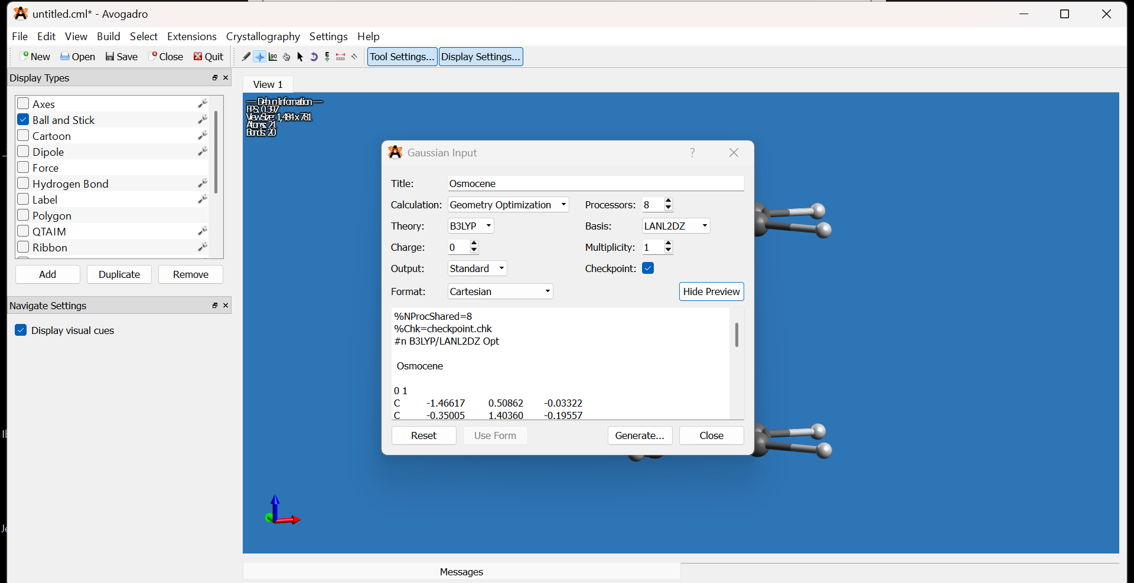The width and height of the screenshot is (1134, 583).
Task: Click Generate in Gaussian Input dialog
Action: (640, 435)
